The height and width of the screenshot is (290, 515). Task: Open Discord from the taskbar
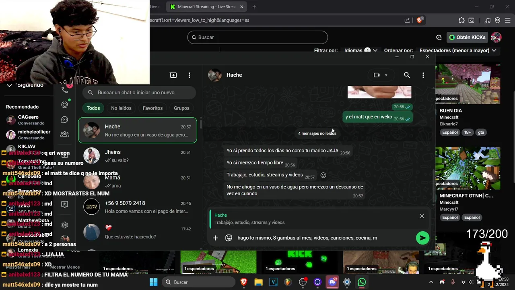tap(332, 282)
